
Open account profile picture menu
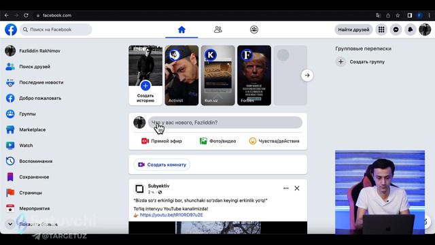[425, 29]
